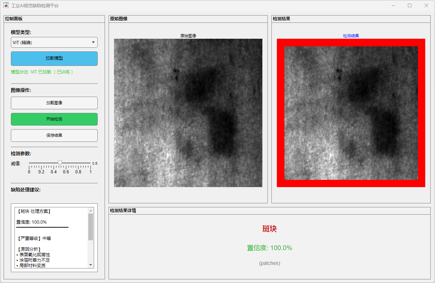Click the 阈值 slider thumb at 0.5
The image size is (435, 283).
click(x=60, y=162)
